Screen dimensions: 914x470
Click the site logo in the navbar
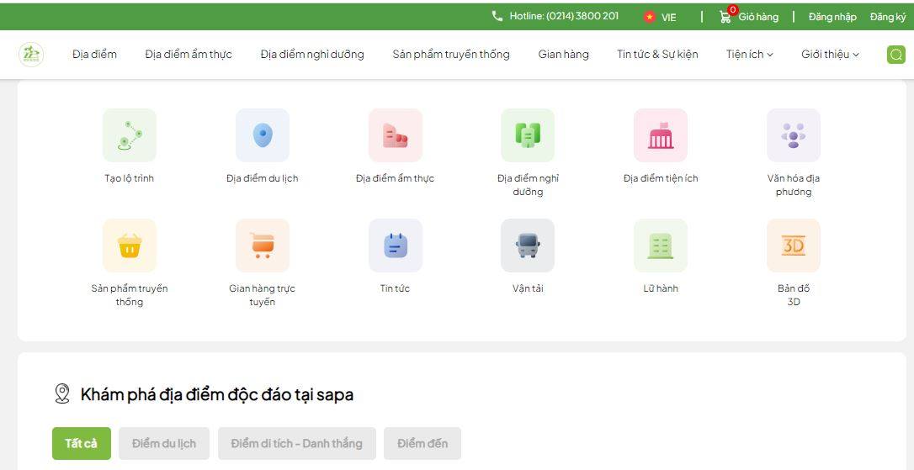pyautogui.click(x=31, y=55)
